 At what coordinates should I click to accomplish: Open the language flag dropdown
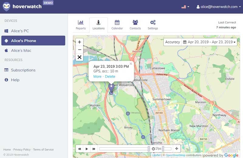tap(185, 7)
